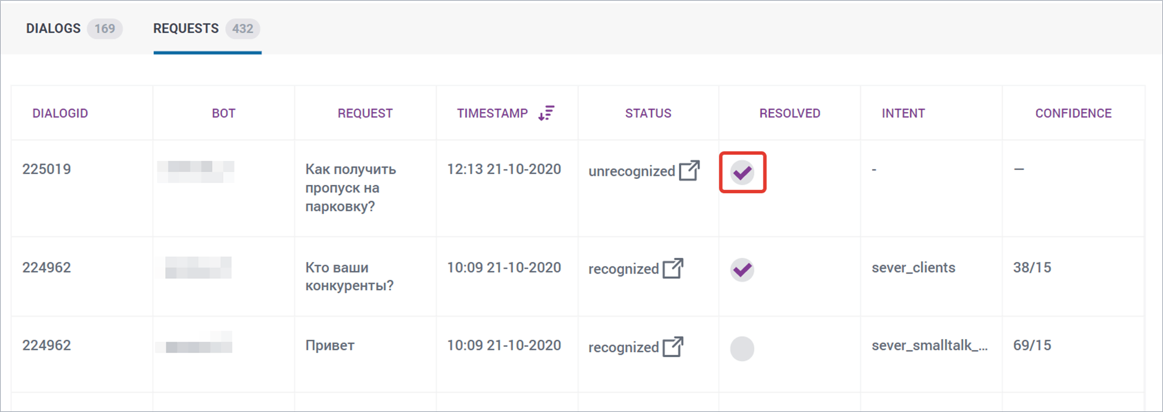
Task: Click the Confidence column header
Action: click(1073, 113)
